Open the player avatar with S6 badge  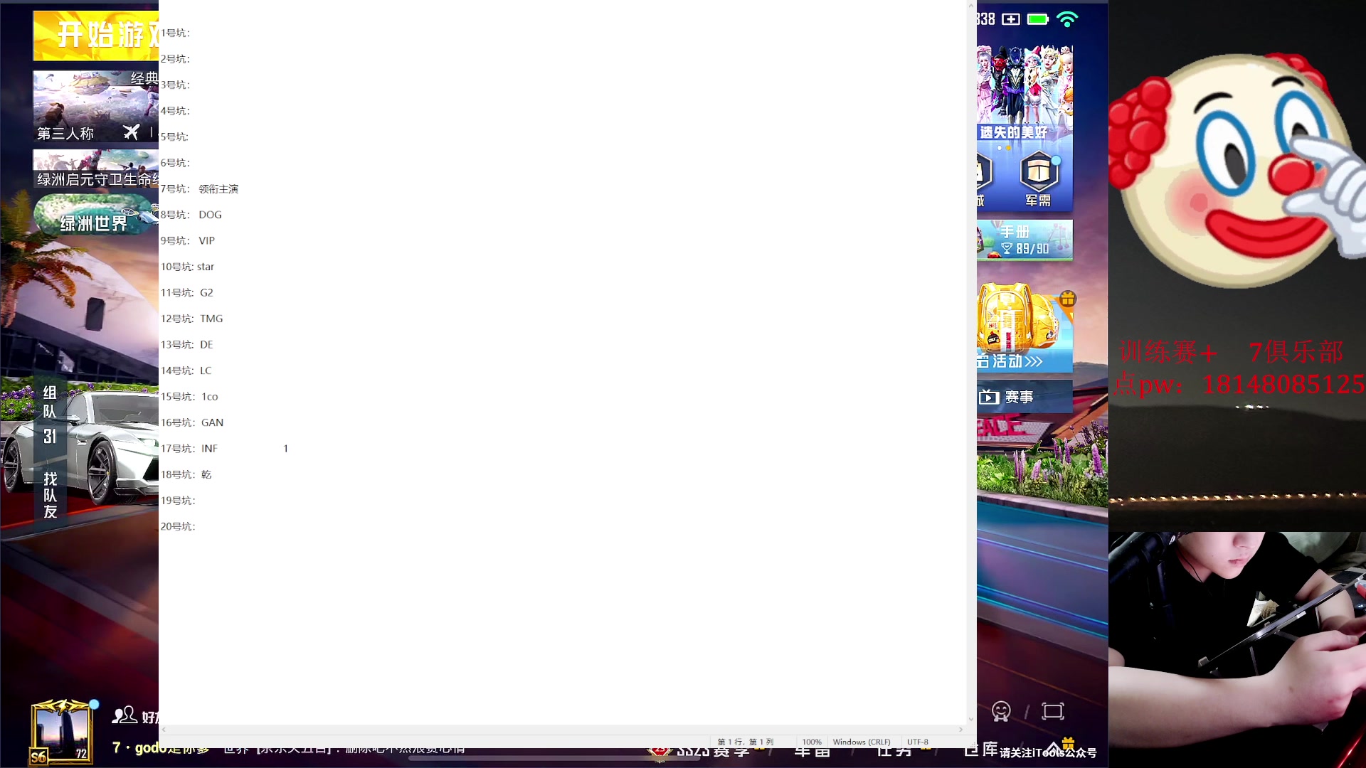61,732
